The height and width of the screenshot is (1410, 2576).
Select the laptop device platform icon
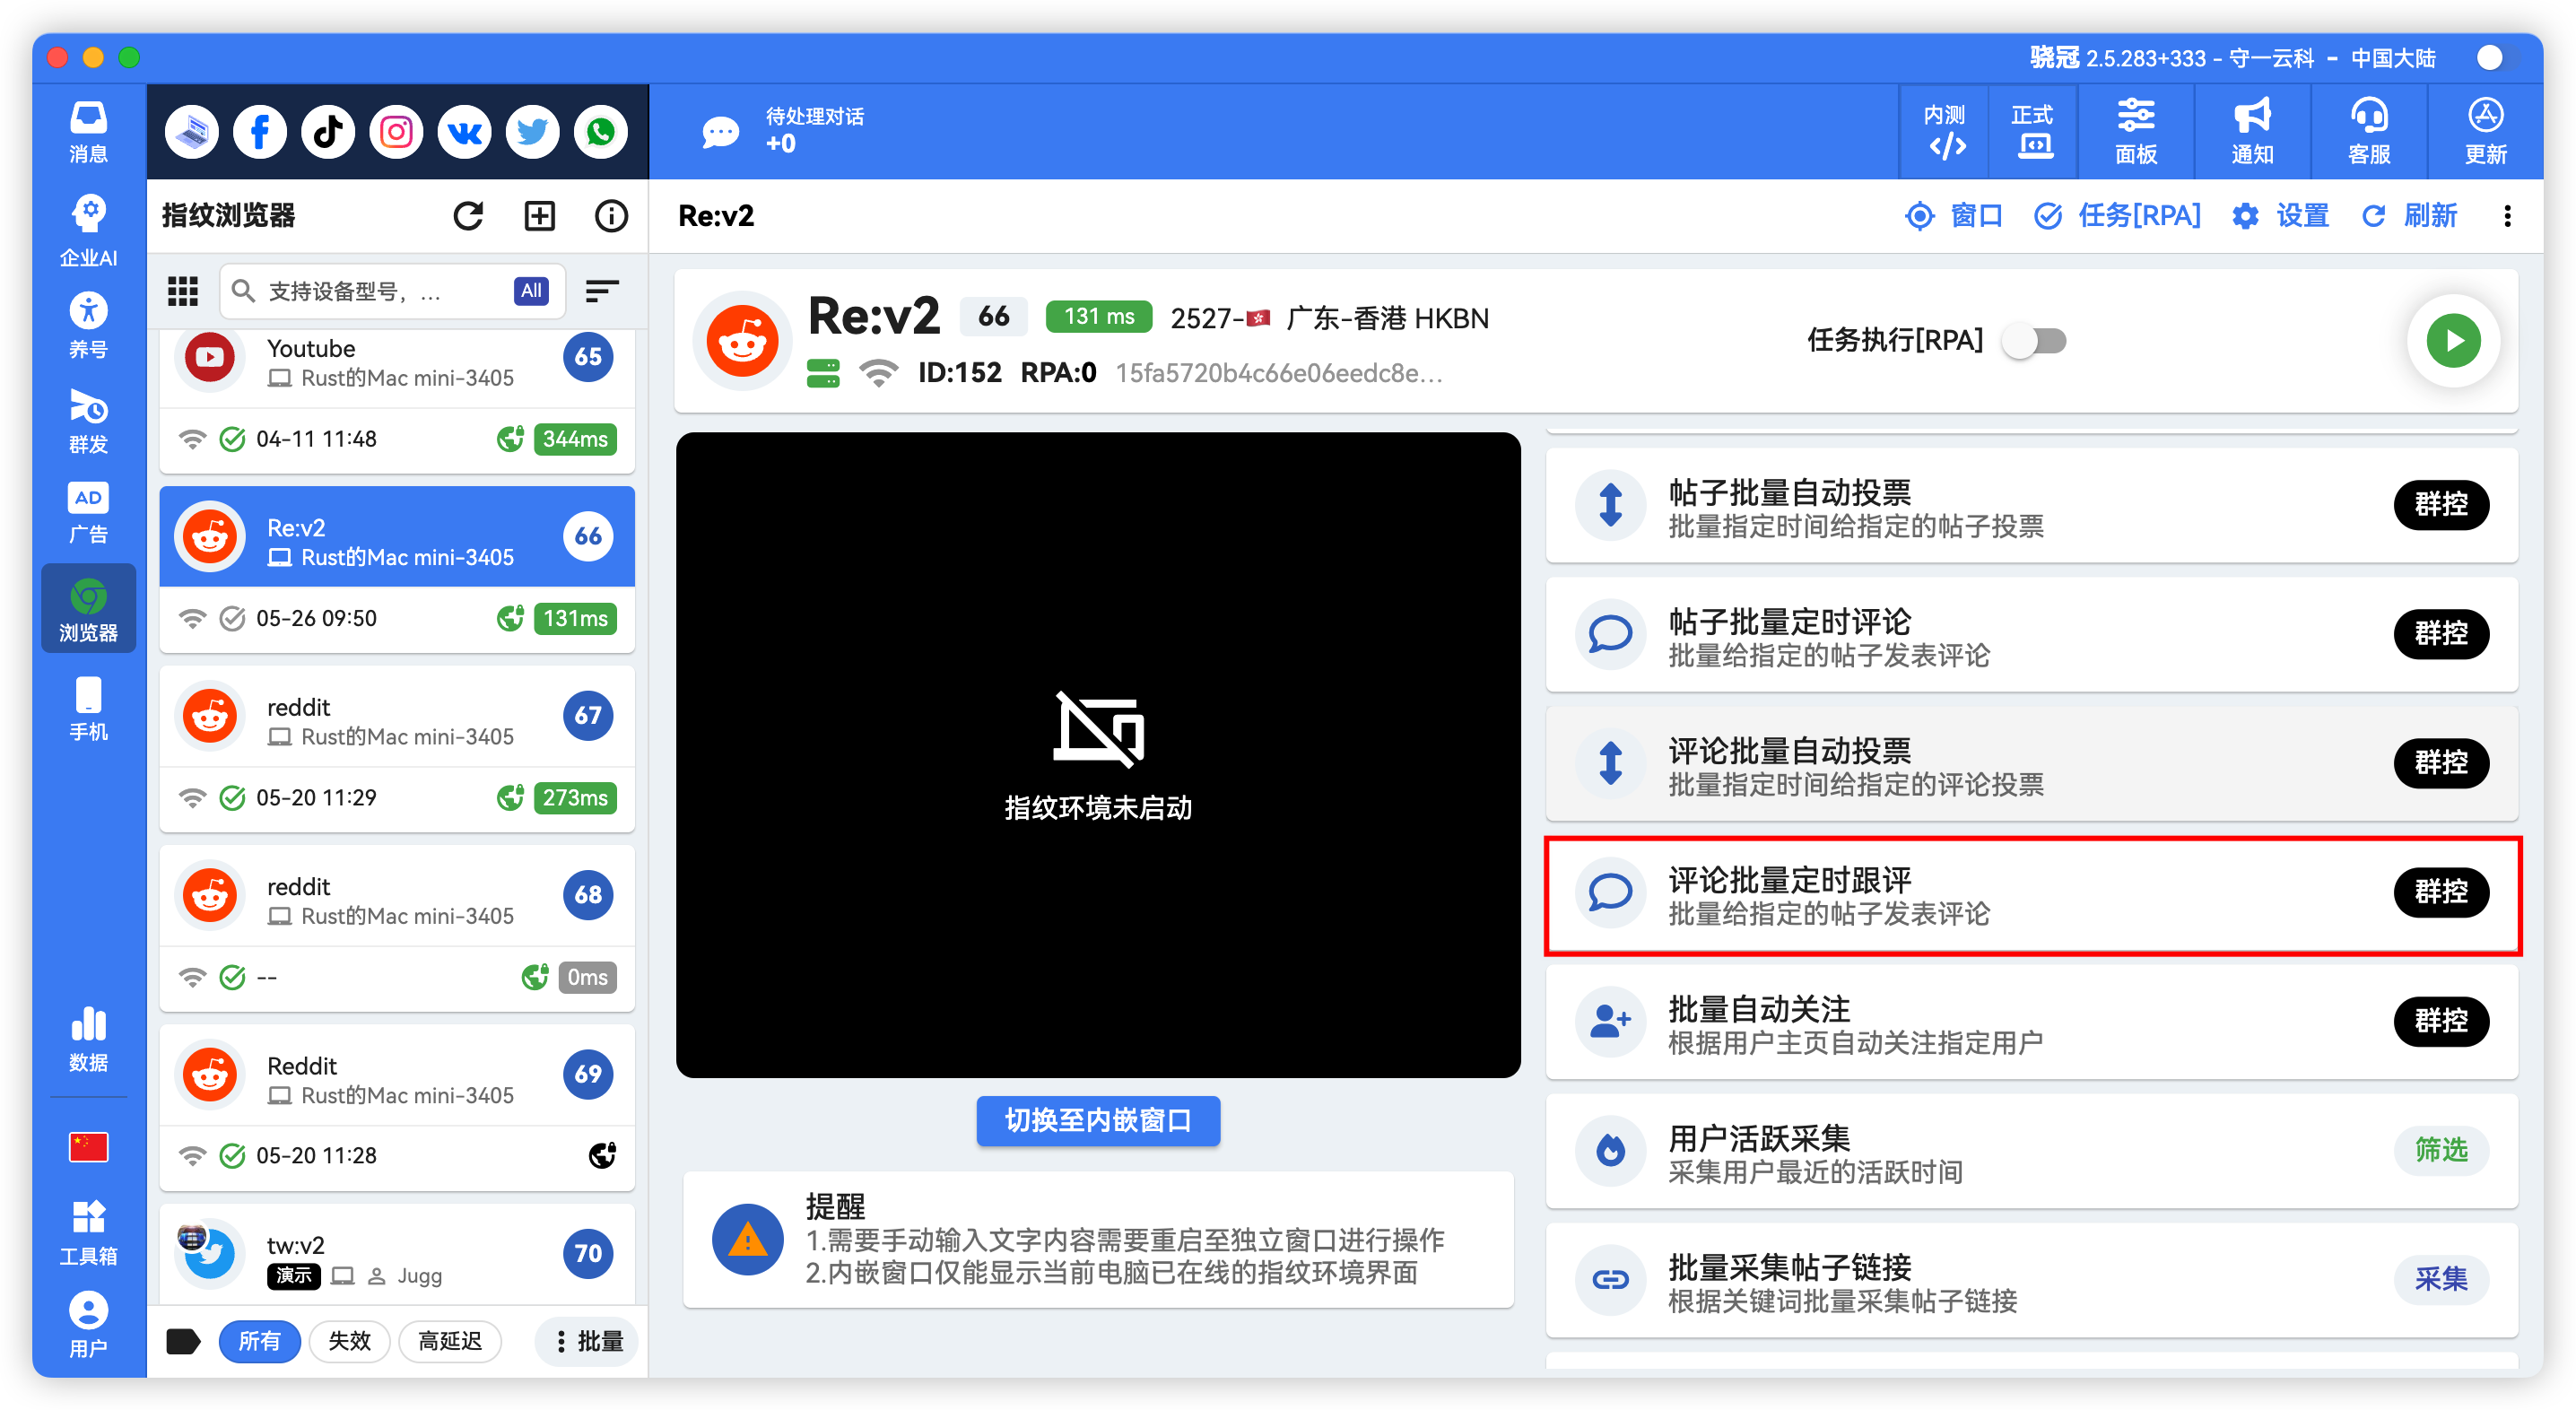click(x=192, y=132)
